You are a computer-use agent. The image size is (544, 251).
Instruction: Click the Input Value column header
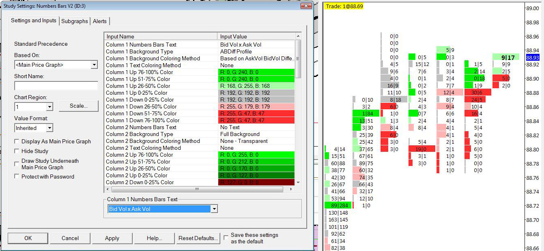pyautogui.click(x=256, y=36)
